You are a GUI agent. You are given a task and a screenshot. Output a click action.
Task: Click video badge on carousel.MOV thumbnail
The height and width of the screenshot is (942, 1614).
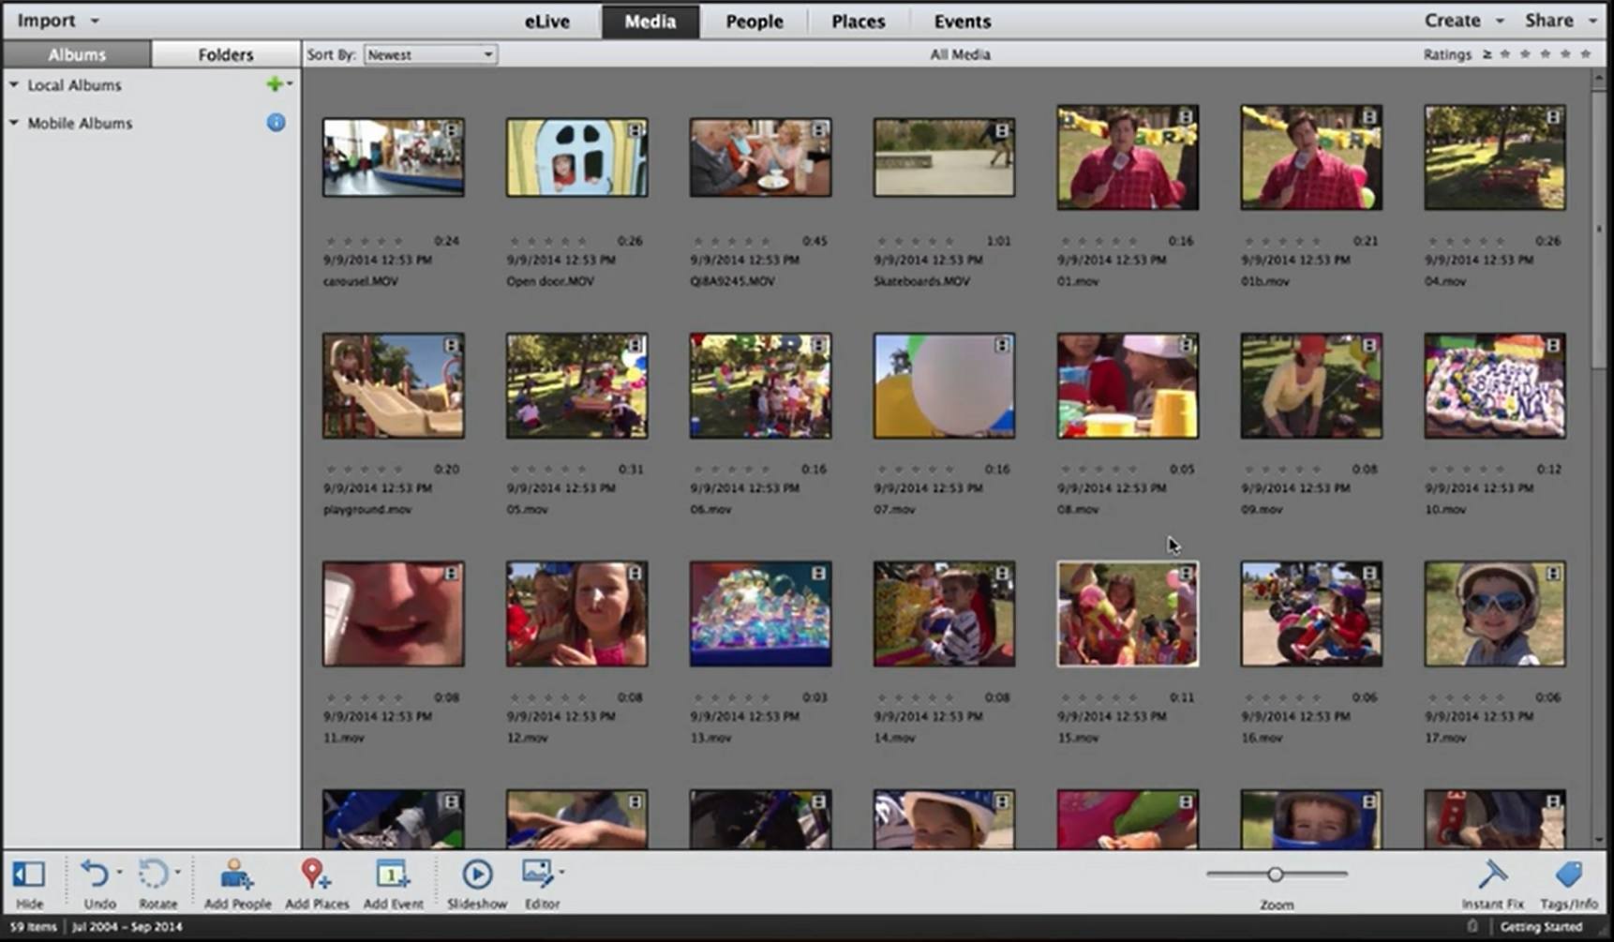click(452, 130)
